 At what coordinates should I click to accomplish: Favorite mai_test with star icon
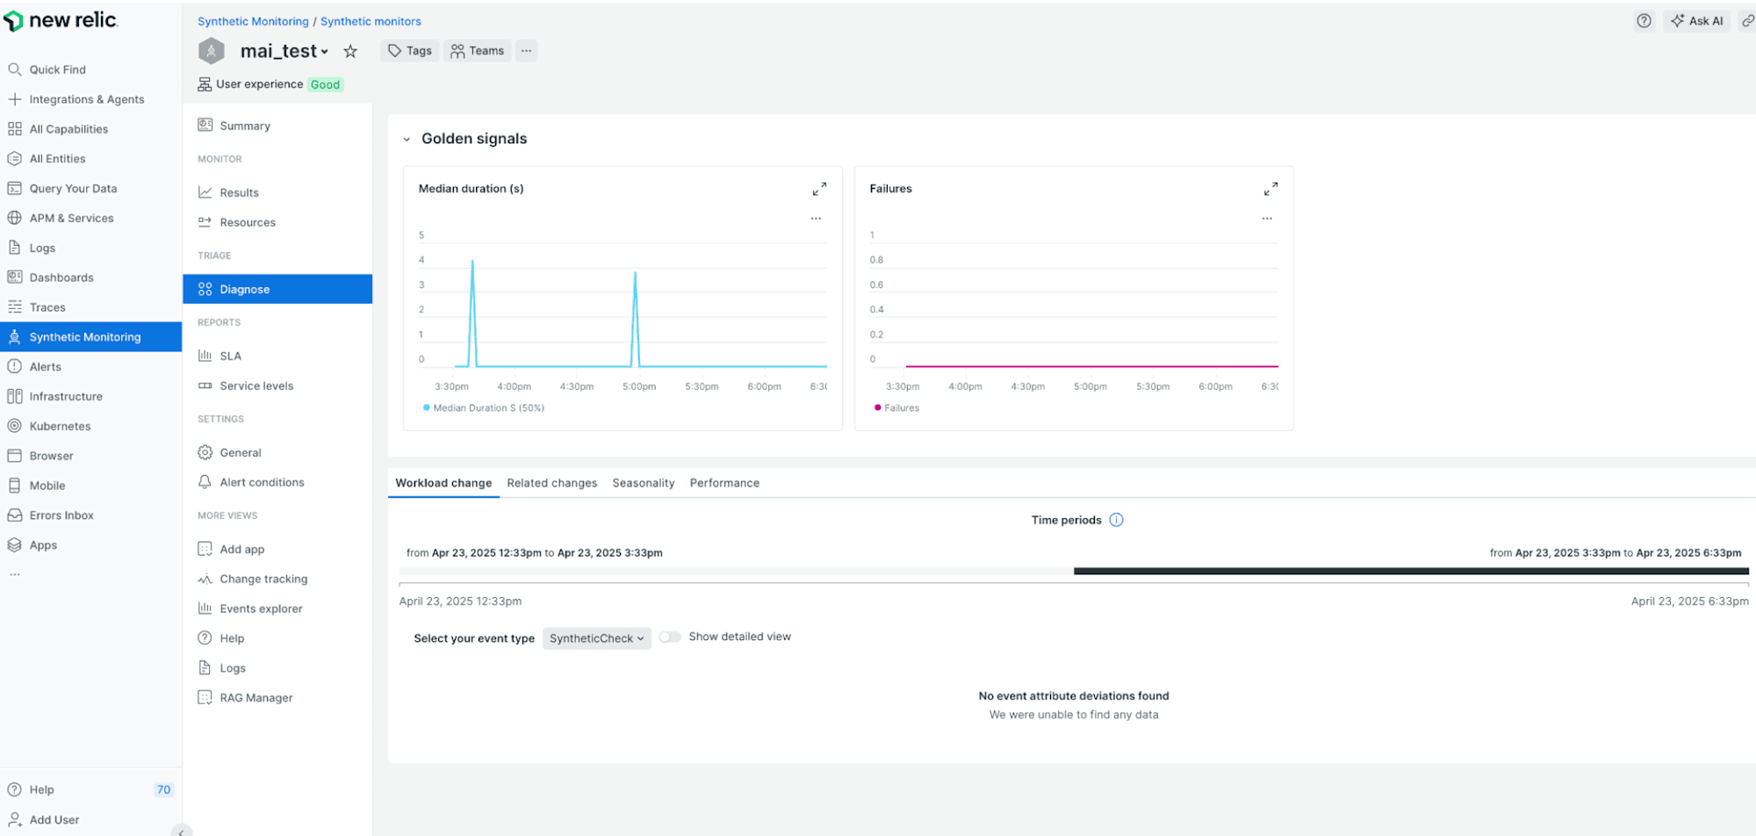(350, 51)
